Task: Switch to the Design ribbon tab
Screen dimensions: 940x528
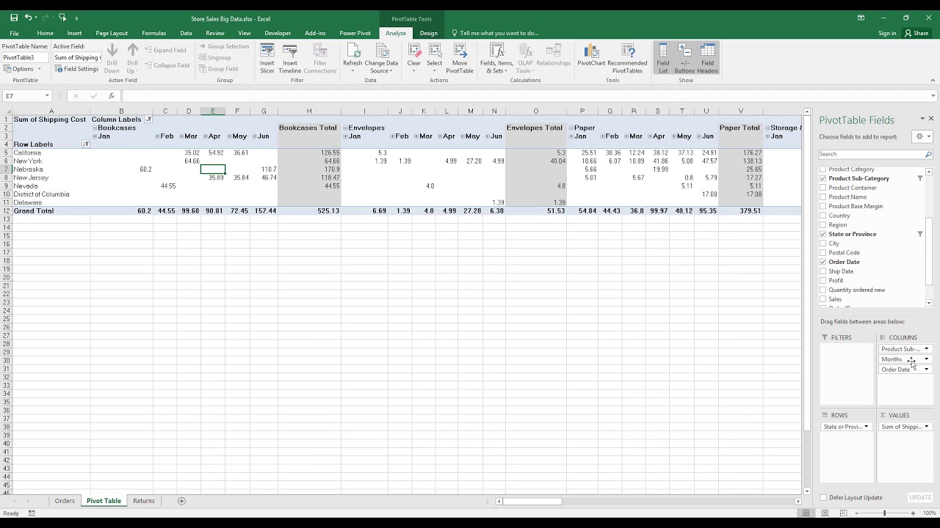Action: tap(429, 33)
